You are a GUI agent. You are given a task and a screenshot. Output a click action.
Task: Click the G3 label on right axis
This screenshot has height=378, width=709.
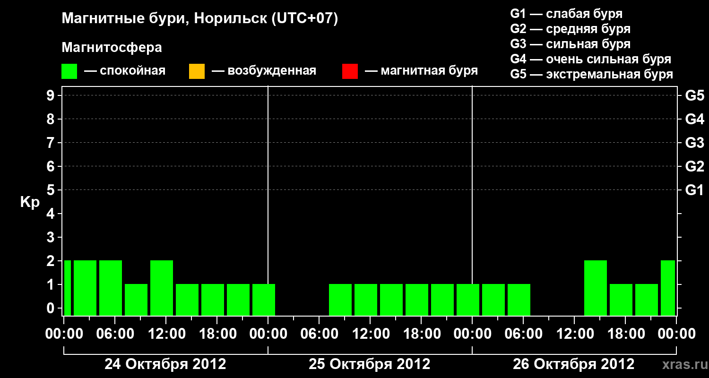[695, 143]
